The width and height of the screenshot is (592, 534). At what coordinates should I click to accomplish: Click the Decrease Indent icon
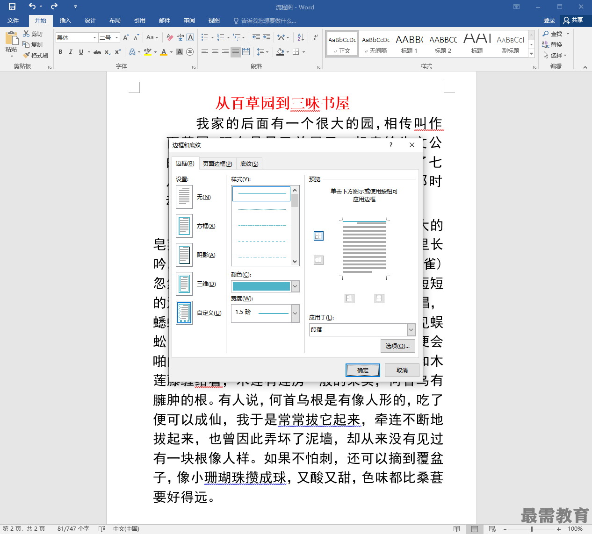tap(256, 37)
